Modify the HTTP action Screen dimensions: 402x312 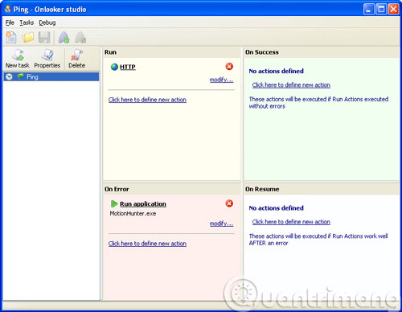click(x=221, y=80)
